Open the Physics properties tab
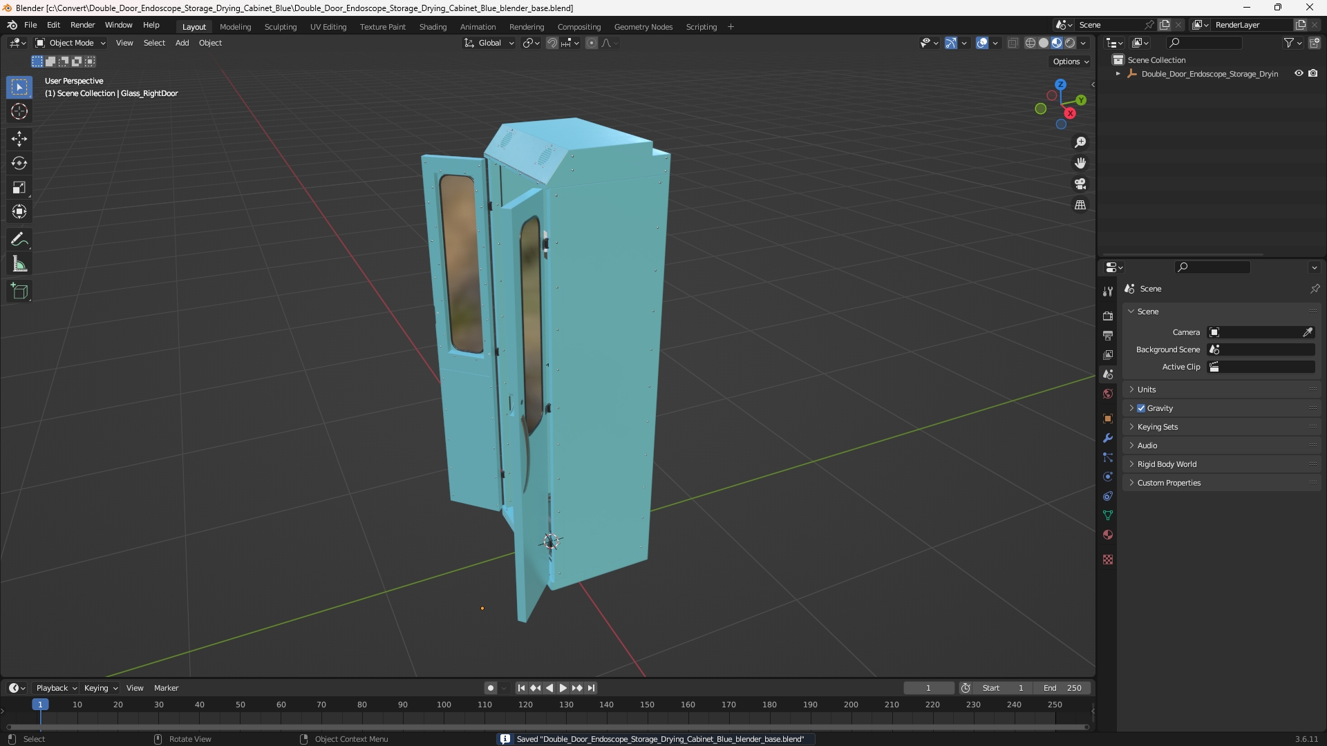 1108,477
